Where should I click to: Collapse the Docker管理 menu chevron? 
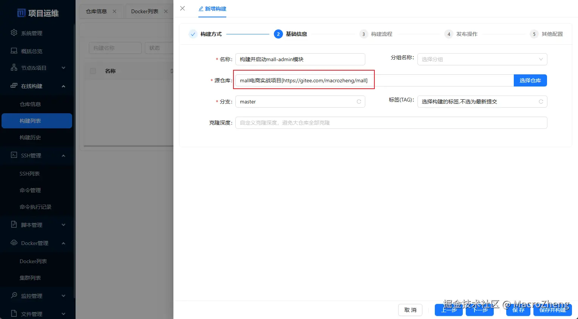[63, 243]
